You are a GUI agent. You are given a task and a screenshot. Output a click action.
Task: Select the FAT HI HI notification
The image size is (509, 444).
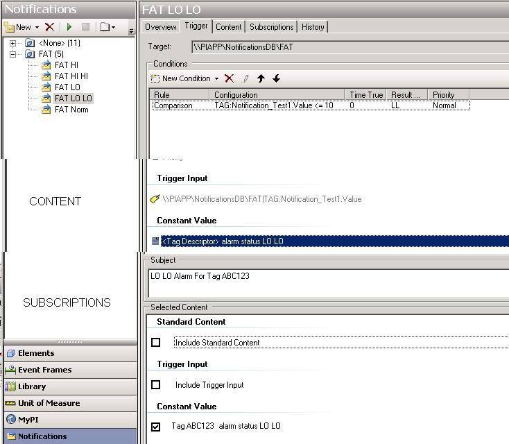click(x=71, y=76)
